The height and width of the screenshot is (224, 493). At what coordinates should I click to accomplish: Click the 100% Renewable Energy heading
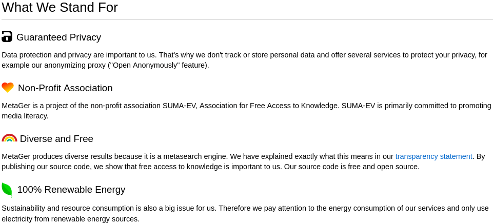tap(71, 190)
